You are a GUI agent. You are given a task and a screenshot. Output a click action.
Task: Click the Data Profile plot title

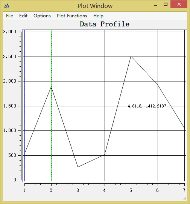pyautogui.click(x=105, y=24)
